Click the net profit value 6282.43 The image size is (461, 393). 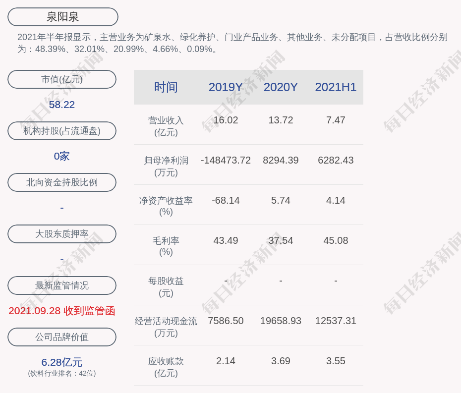pos(336,160)
